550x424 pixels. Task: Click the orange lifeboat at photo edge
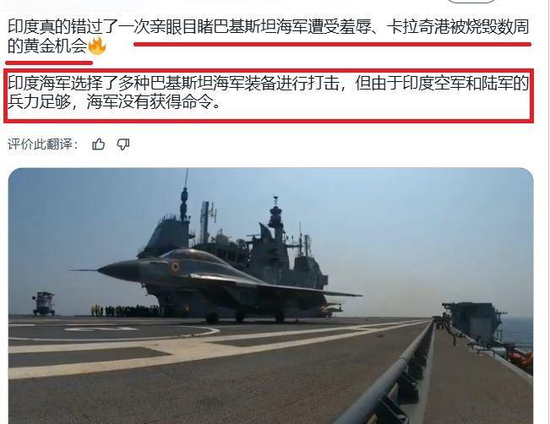pos(523,361)
